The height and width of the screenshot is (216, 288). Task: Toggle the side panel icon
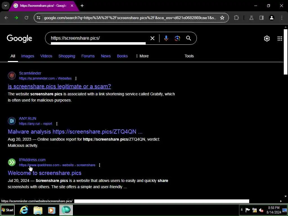262,18
